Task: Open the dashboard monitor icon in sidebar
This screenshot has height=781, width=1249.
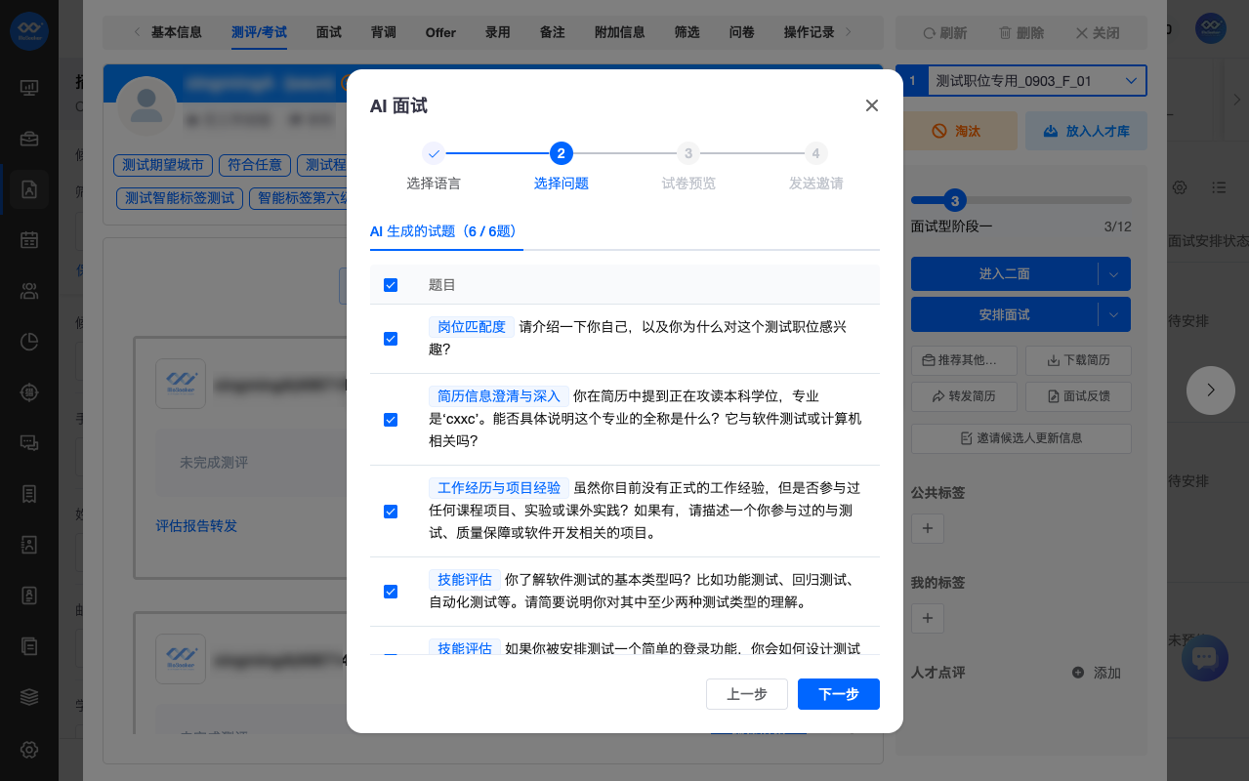Action: click(x=29, y=87)
